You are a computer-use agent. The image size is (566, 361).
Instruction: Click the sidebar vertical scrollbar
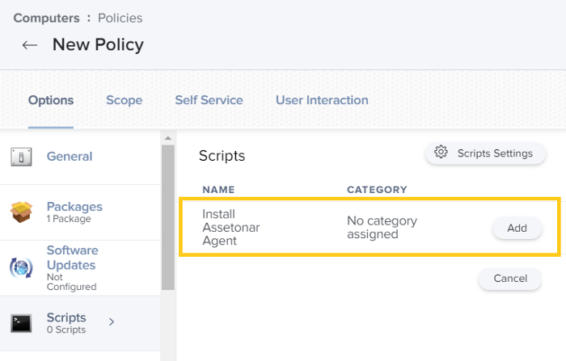(168, 218)
